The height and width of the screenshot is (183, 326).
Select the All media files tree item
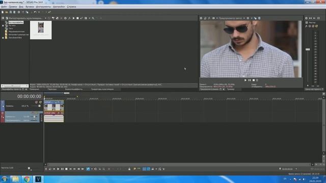coord(16,22)
